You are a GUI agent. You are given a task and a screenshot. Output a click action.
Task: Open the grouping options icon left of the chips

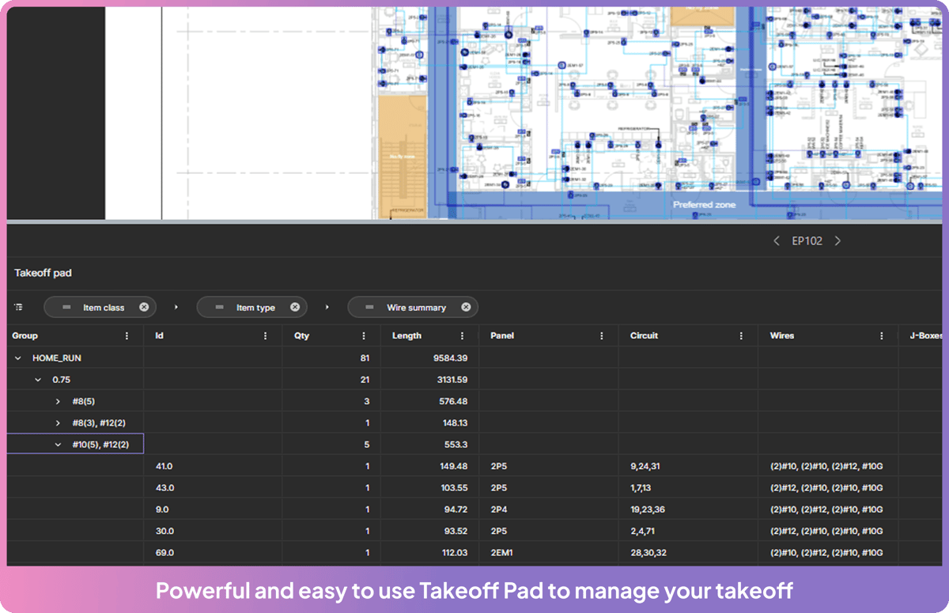[19, 307]
